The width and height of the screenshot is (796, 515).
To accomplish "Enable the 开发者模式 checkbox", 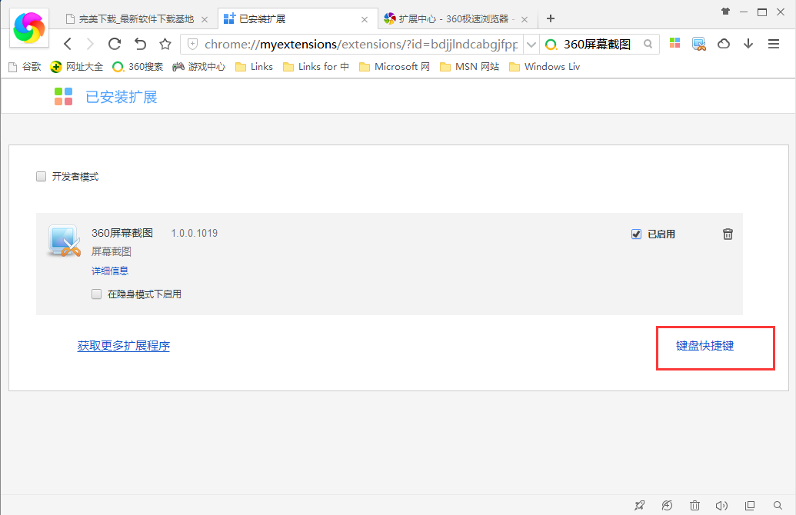I will tap(41, 177).
